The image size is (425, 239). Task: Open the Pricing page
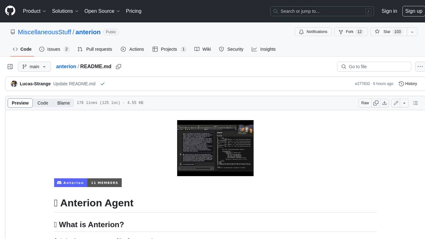click(x=133, y=11)
